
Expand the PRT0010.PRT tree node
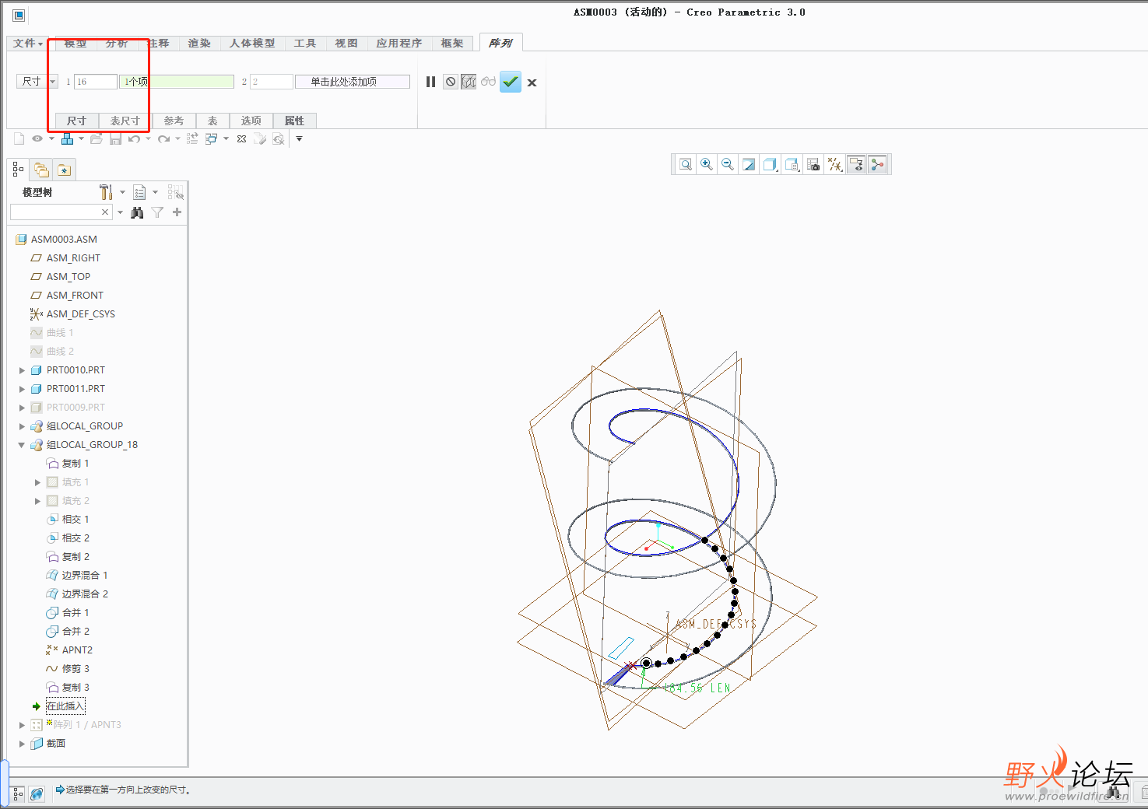click(22, 370)
